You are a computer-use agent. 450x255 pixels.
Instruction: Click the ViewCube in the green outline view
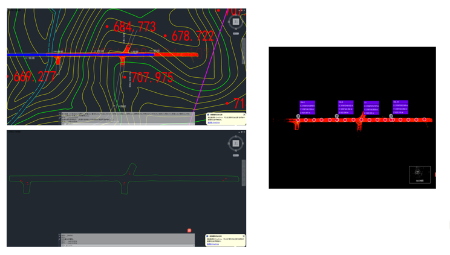236,143
